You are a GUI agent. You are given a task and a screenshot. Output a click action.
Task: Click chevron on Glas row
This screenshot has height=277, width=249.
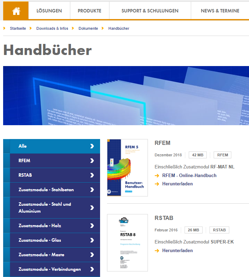92,240
